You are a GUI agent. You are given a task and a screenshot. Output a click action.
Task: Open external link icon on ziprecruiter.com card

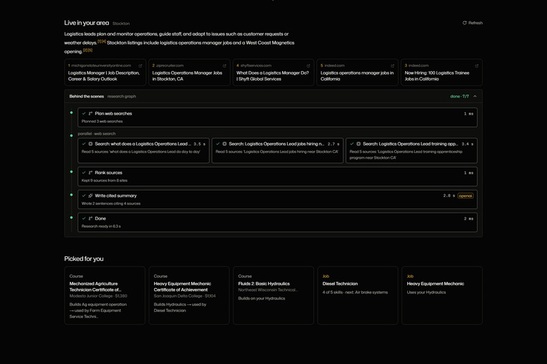point(225,66)
